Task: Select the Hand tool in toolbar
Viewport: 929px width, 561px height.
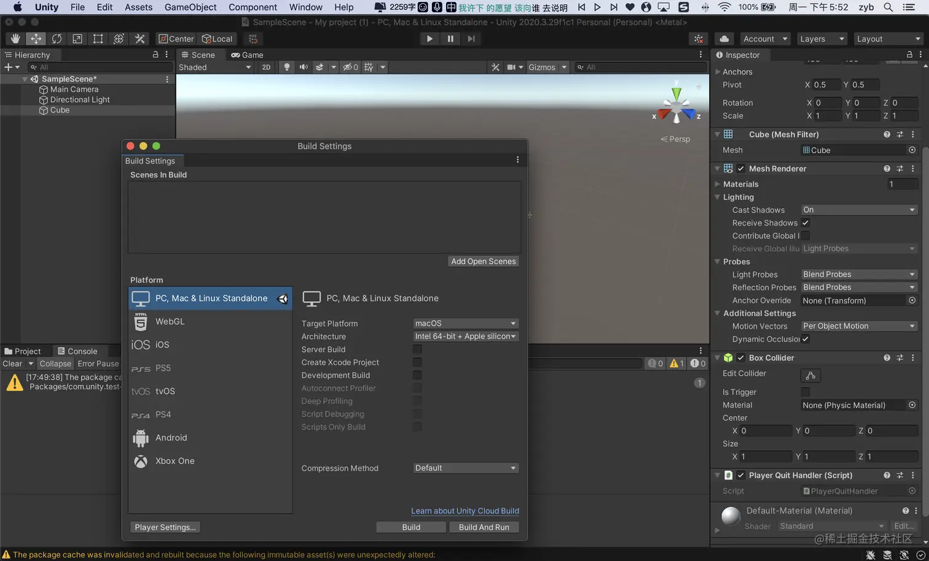Action: (15, 39)
